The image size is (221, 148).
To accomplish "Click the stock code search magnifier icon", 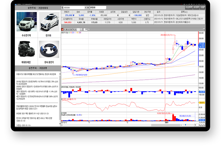I will point(62,8).
